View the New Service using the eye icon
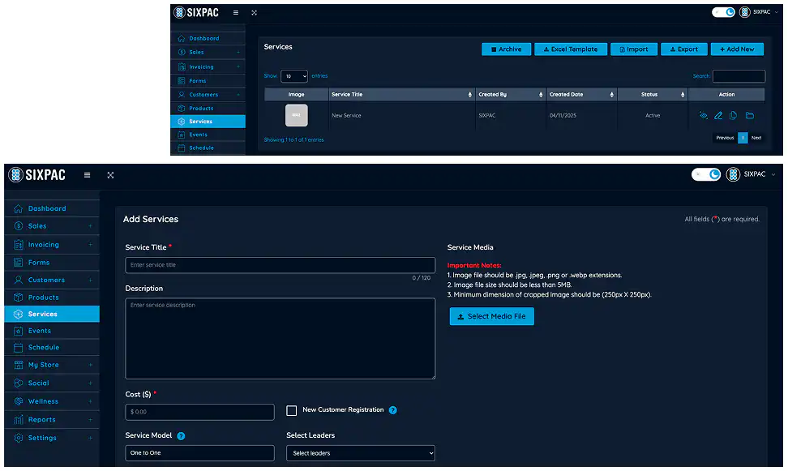Viewport: 788px width, 471px height. [703, 116]
